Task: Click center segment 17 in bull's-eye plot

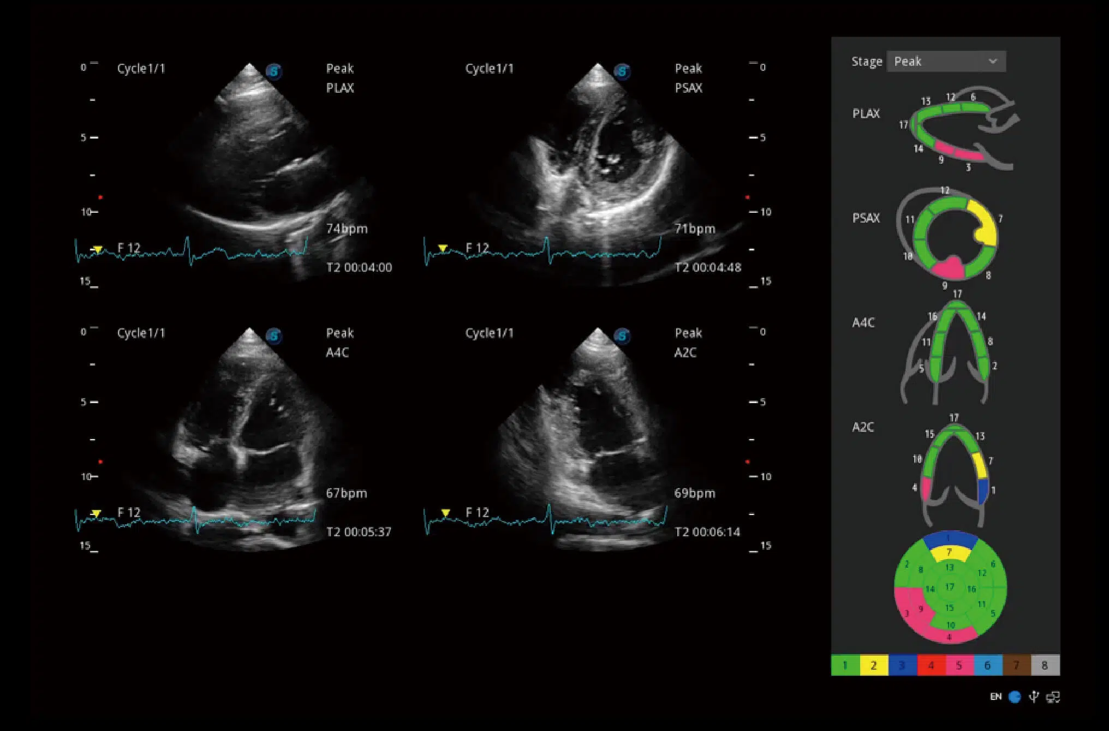Action: [950, 587]
